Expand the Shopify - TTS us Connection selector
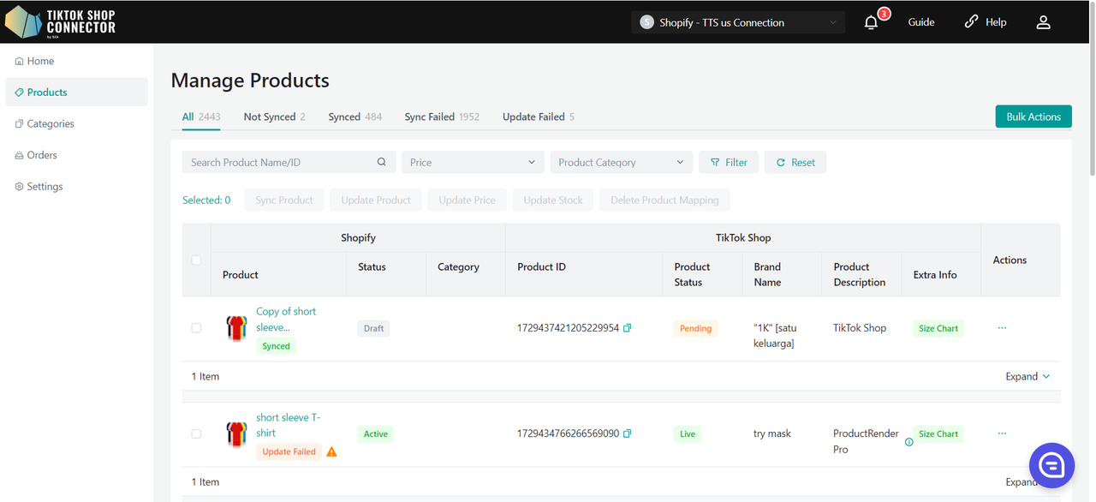Viewport: 1096px width, 502px height. [737, 22]
